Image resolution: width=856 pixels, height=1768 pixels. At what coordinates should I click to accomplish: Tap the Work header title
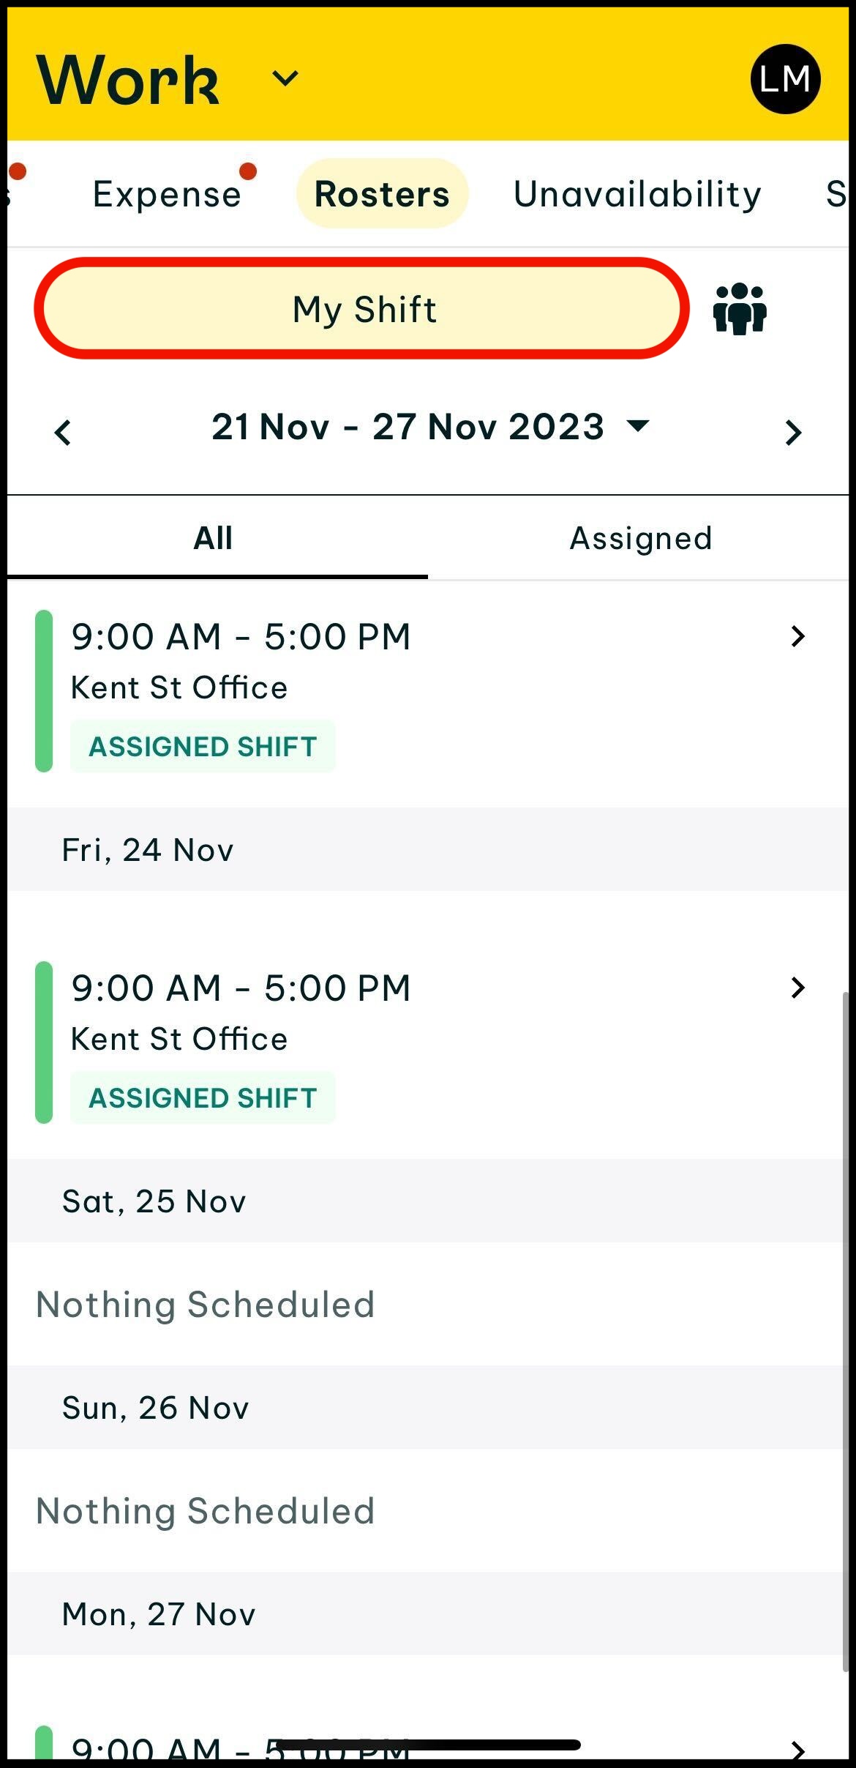click(128, 80)
